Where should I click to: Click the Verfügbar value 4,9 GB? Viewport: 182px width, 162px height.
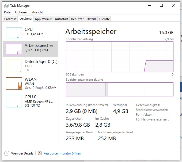pos(121,111)
